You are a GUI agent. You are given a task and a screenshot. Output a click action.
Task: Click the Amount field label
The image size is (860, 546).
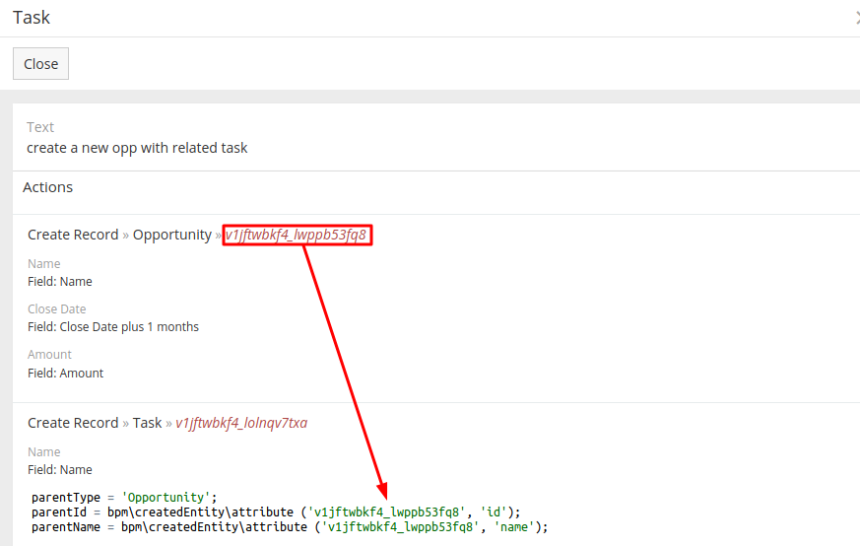click(x=49, y=355)
